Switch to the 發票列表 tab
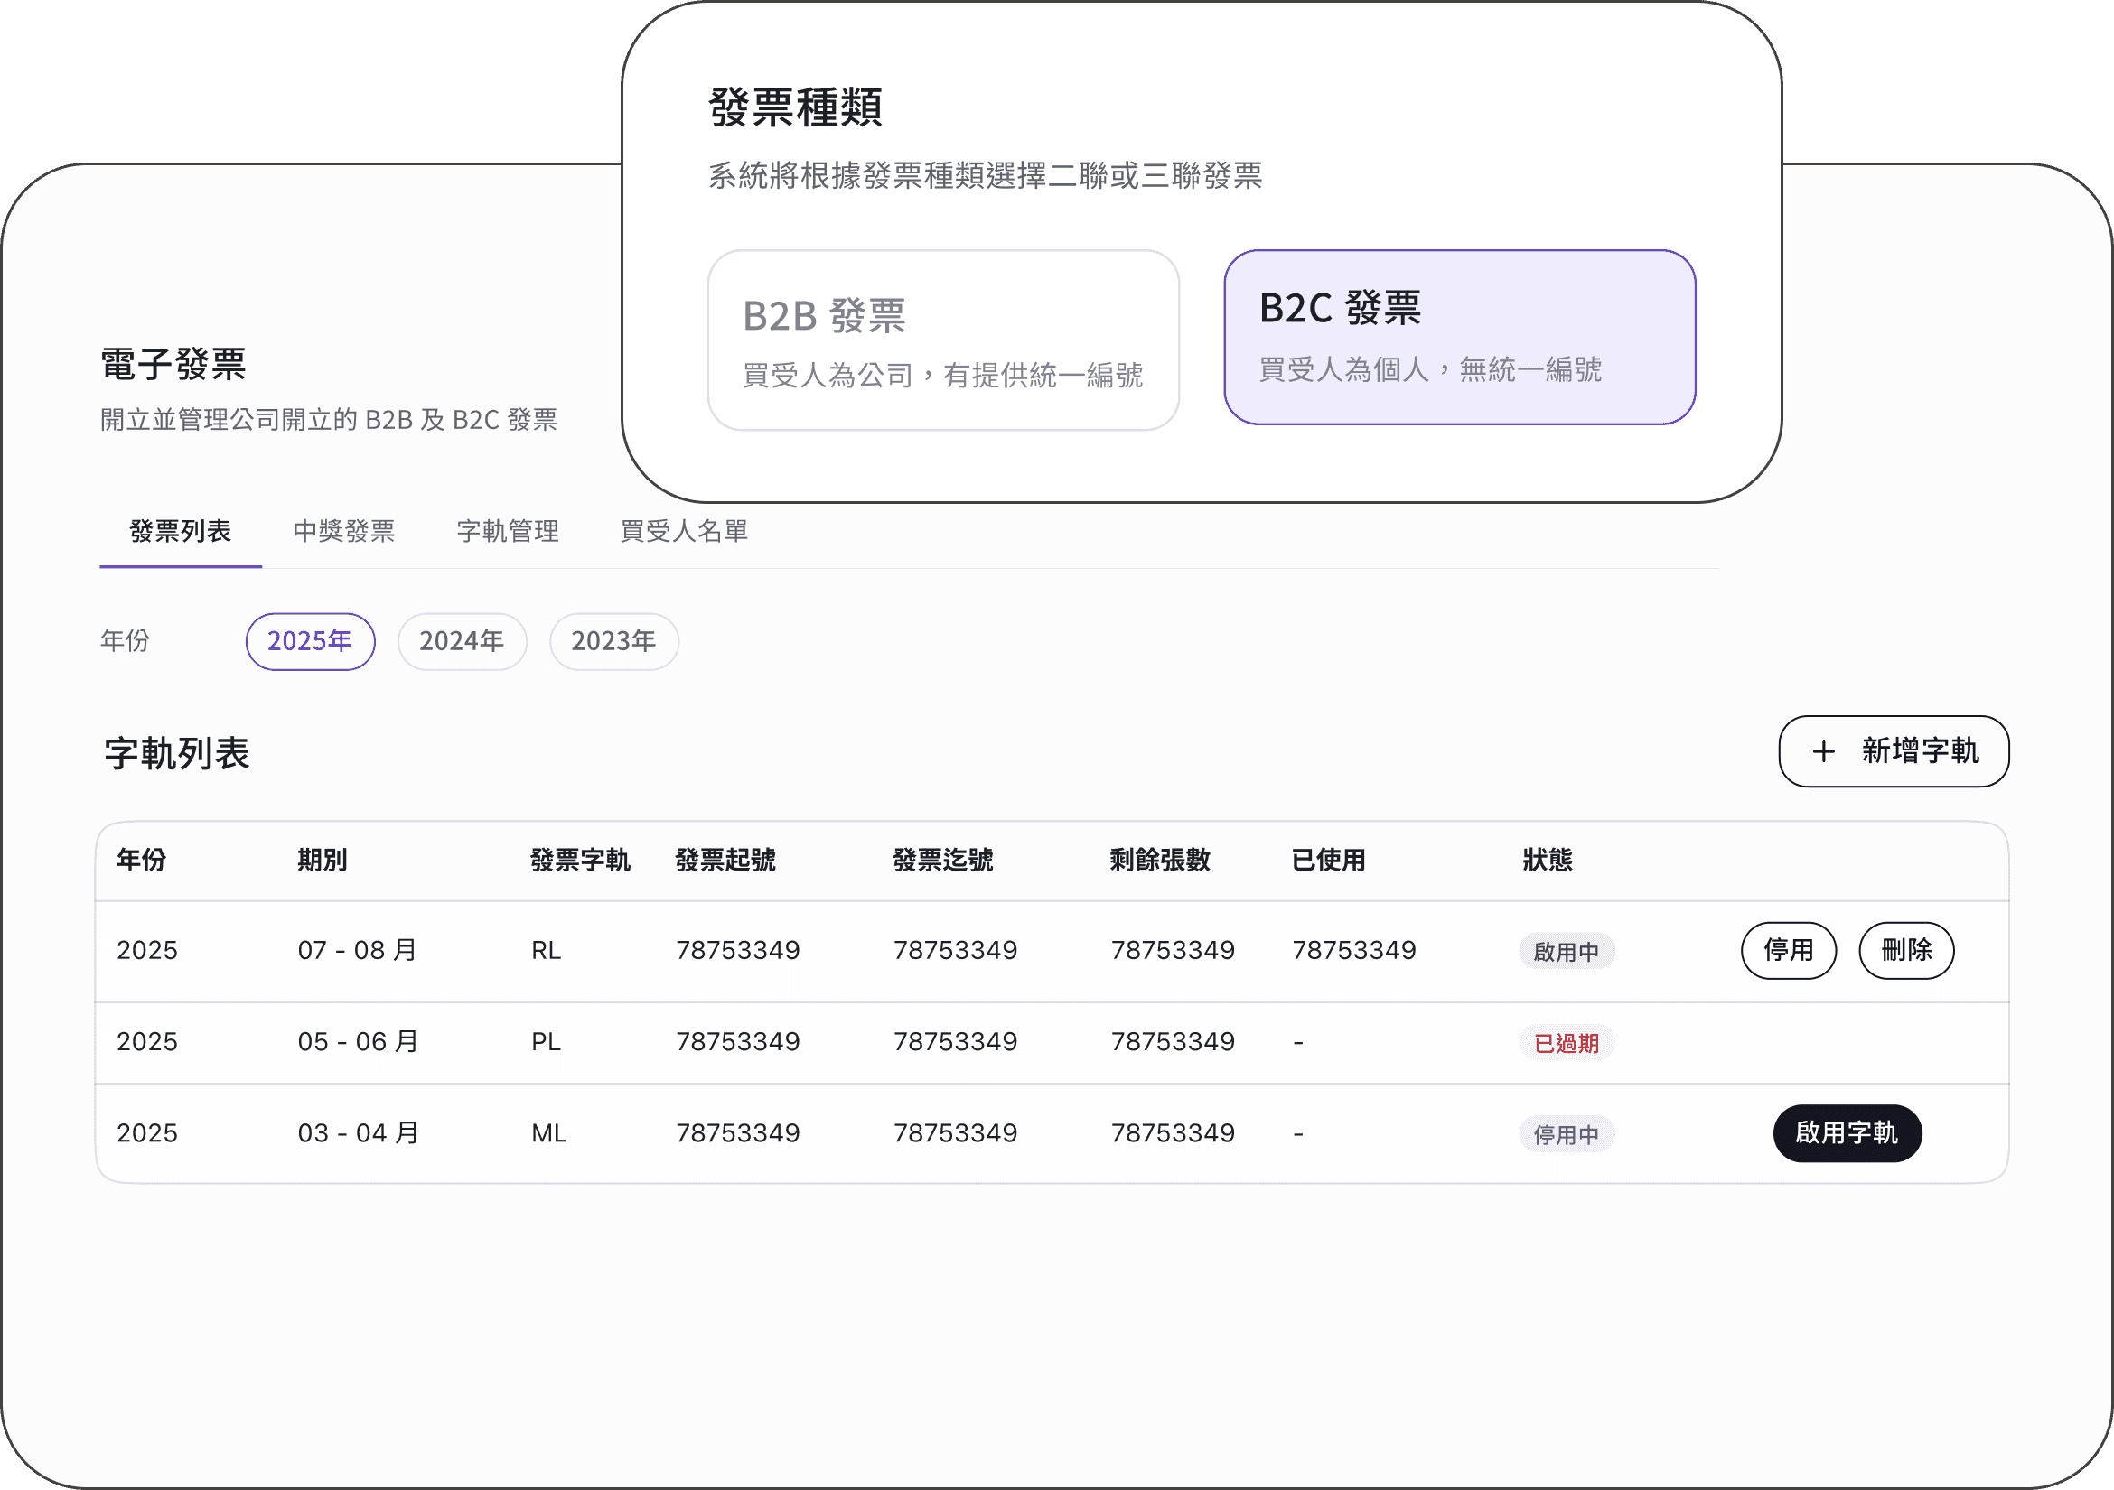 coord(181,532)
